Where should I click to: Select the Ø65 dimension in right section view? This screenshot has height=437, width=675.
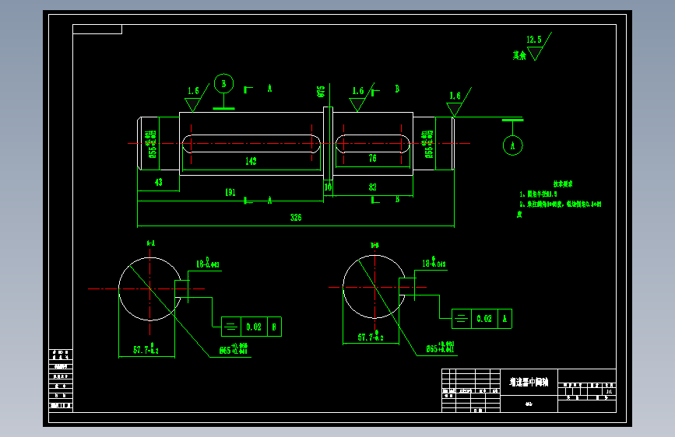pos(441,348)
